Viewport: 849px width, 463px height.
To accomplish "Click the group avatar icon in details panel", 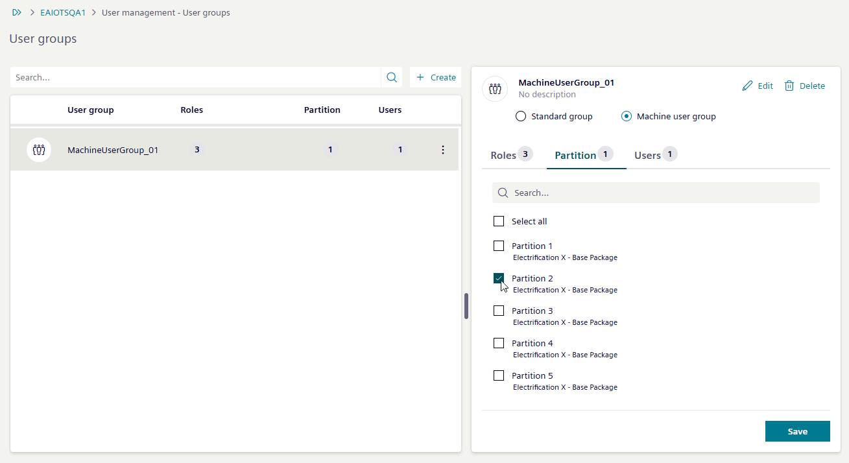I will [x=495, y=89].
